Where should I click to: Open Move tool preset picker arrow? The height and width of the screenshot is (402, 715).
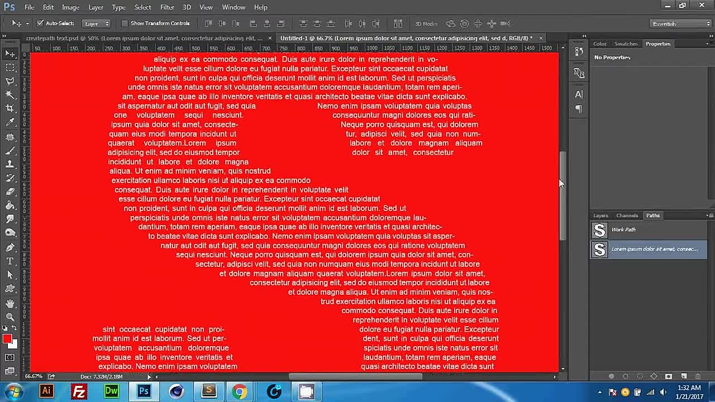click(x=27, y=23)
